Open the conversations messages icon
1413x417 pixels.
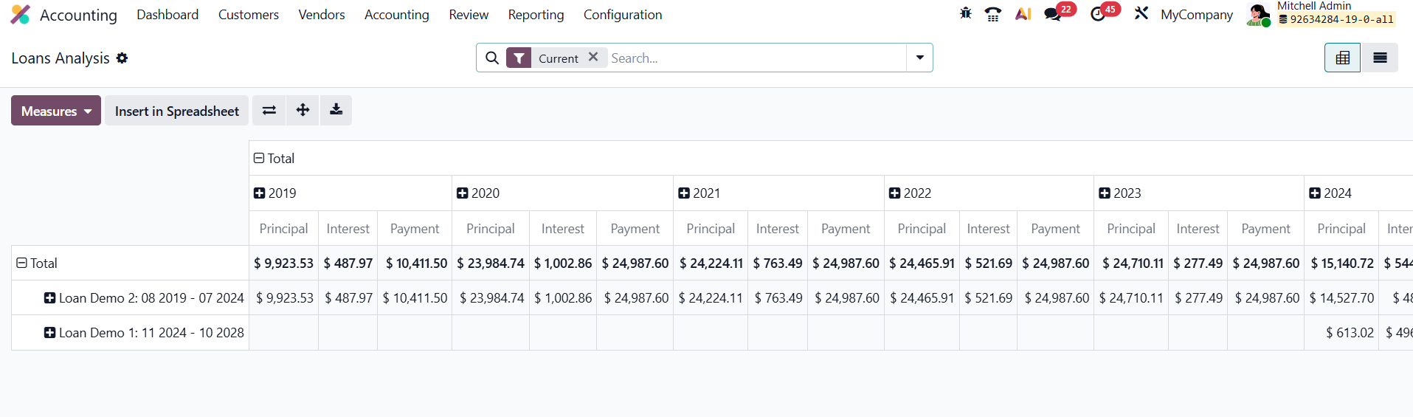pos(1053,14)
